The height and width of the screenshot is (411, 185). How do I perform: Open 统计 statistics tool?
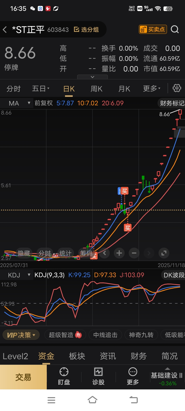[65, 253]
